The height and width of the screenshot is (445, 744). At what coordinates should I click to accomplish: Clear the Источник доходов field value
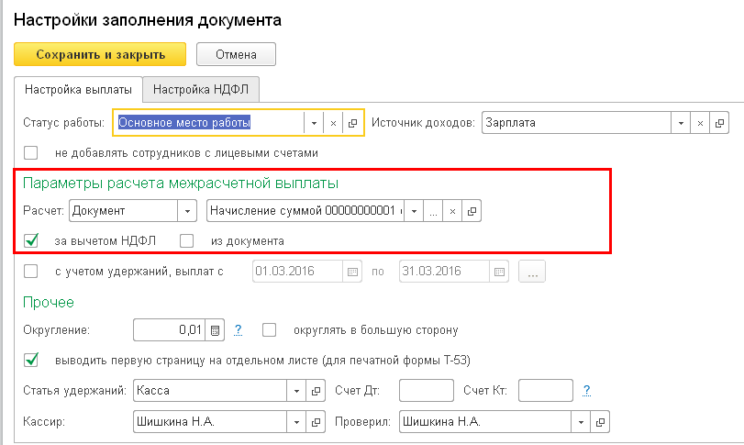700,123
